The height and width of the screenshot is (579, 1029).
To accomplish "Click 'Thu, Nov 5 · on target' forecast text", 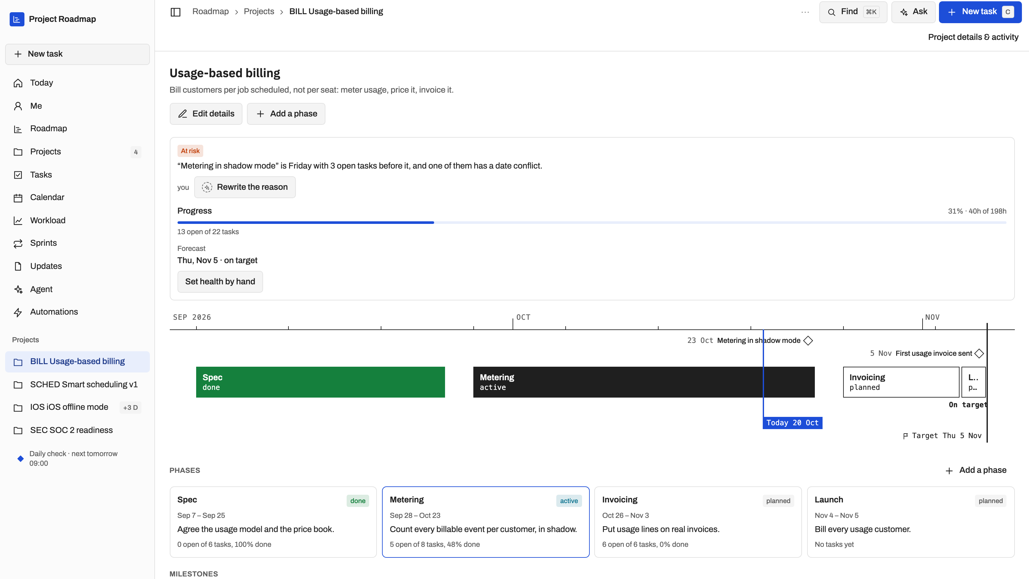I will click(217, 261).
